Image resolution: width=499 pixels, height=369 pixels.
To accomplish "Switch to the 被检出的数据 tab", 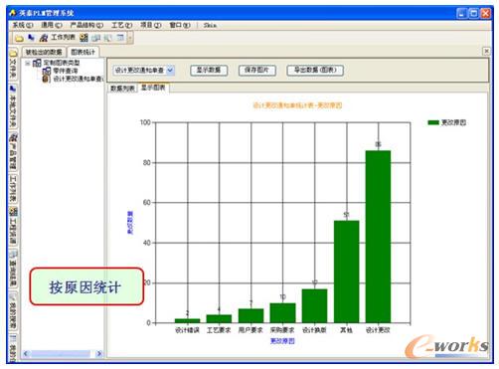I will [x=44, y=52].
